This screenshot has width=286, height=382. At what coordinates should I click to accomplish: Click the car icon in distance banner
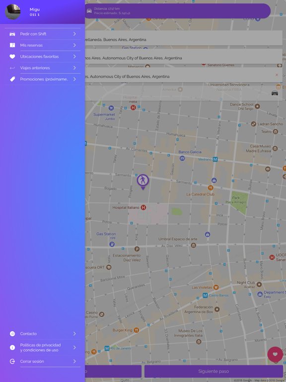point(89,11)
